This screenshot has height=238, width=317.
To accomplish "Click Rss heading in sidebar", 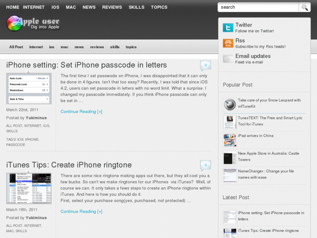I will click(x=240, y=41).
